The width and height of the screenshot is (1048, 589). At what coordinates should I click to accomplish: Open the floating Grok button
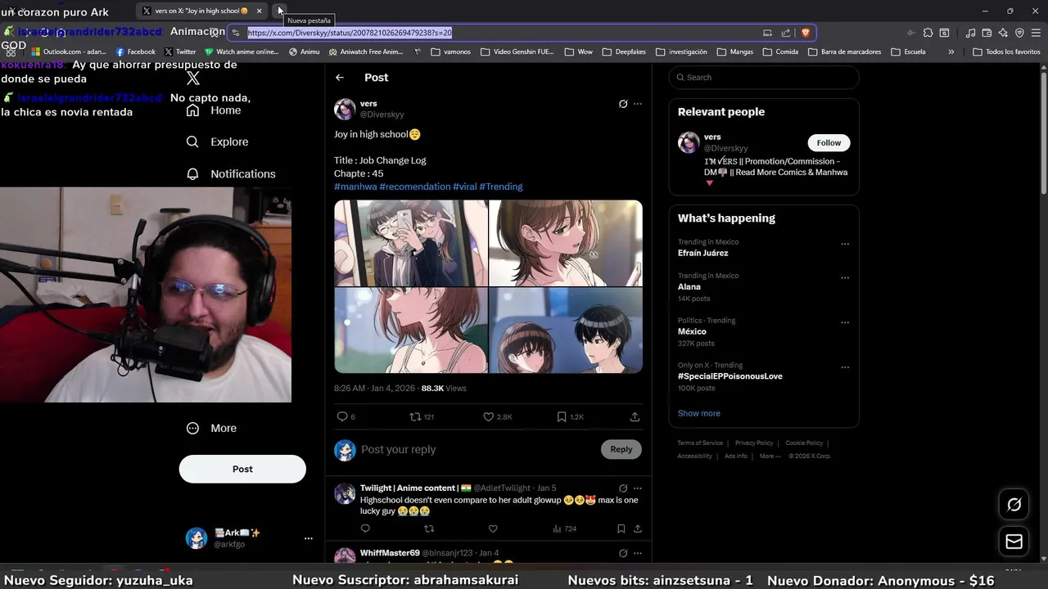[1014, 505]
